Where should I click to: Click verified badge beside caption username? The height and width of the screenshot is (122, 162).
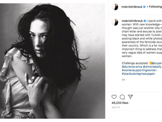145,21
